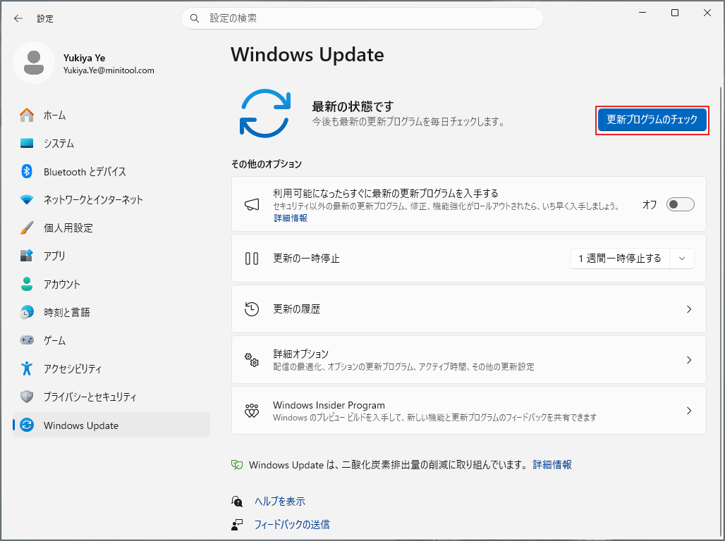Viewport: 725px width, 541px height.
Task: Click the megaphone icon in update options
Action: (x=252, y=205)
